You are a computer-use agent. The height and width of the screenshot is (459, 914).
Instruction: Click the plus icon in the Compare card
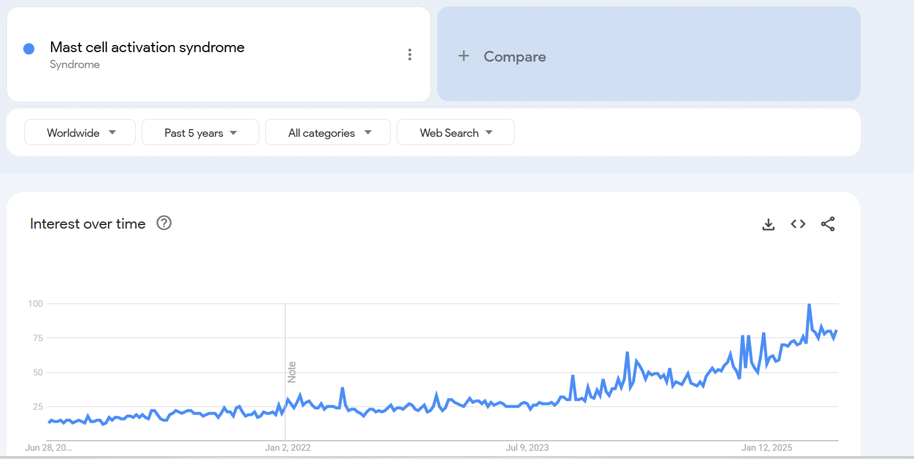click(464, 56)
